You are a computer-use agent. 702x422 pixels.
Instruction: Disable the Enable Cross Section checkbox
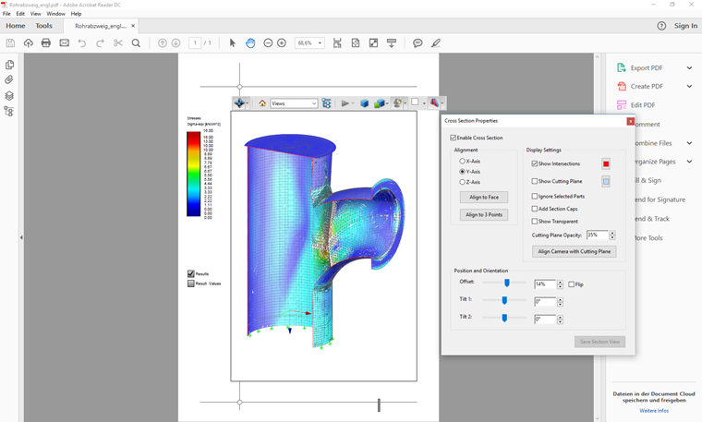(454, 138)
